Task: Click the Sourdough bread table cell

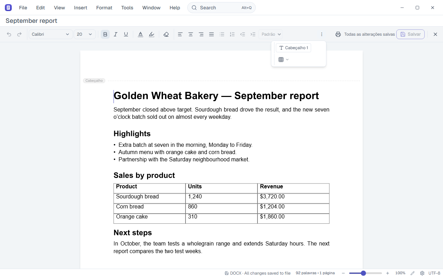Action: [150, 198]
